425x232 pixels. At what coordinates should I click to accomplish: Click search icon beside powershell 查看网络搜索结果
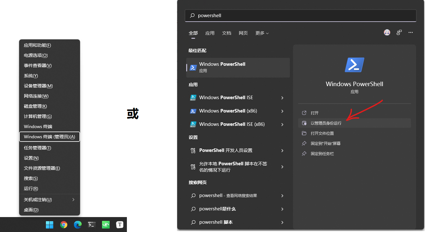193,196
